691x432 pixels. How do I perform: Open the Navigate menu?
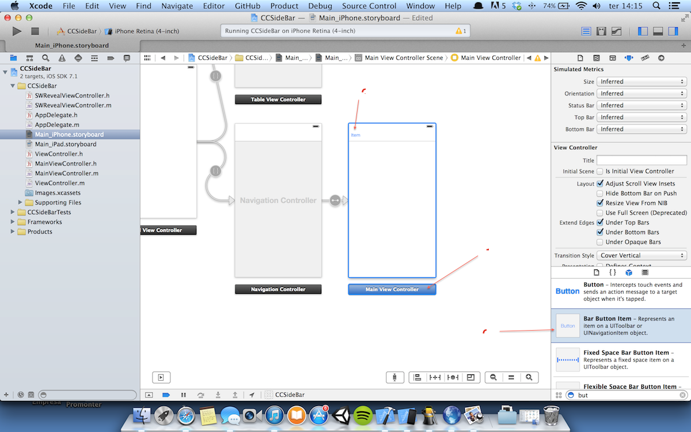point(177,6)
